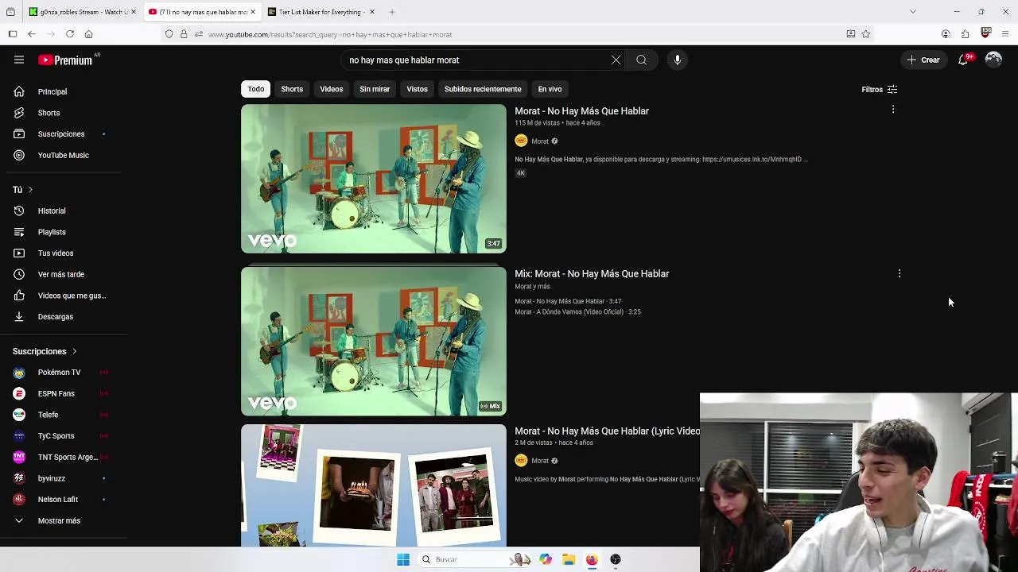
Task: Select the Todo filter chip
Action: click(255, 89)
